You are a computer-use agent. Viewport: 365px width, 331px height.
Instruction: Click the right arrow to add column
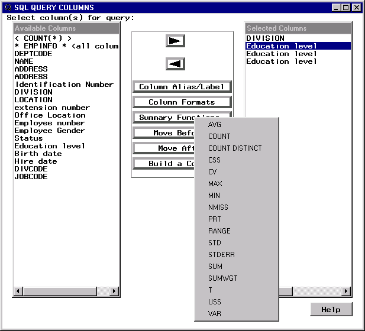[175, 41]
